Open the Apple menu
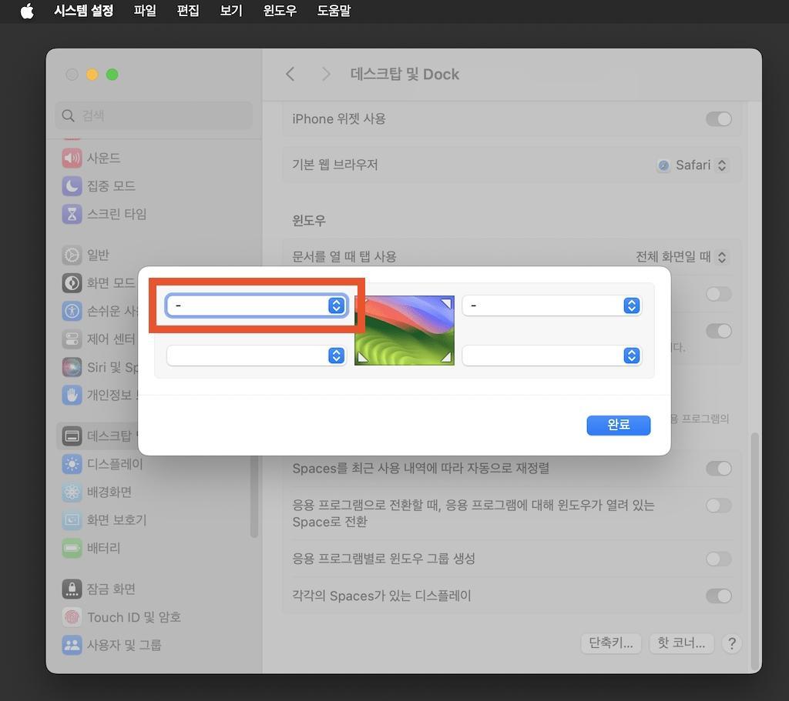 point(27,11)
